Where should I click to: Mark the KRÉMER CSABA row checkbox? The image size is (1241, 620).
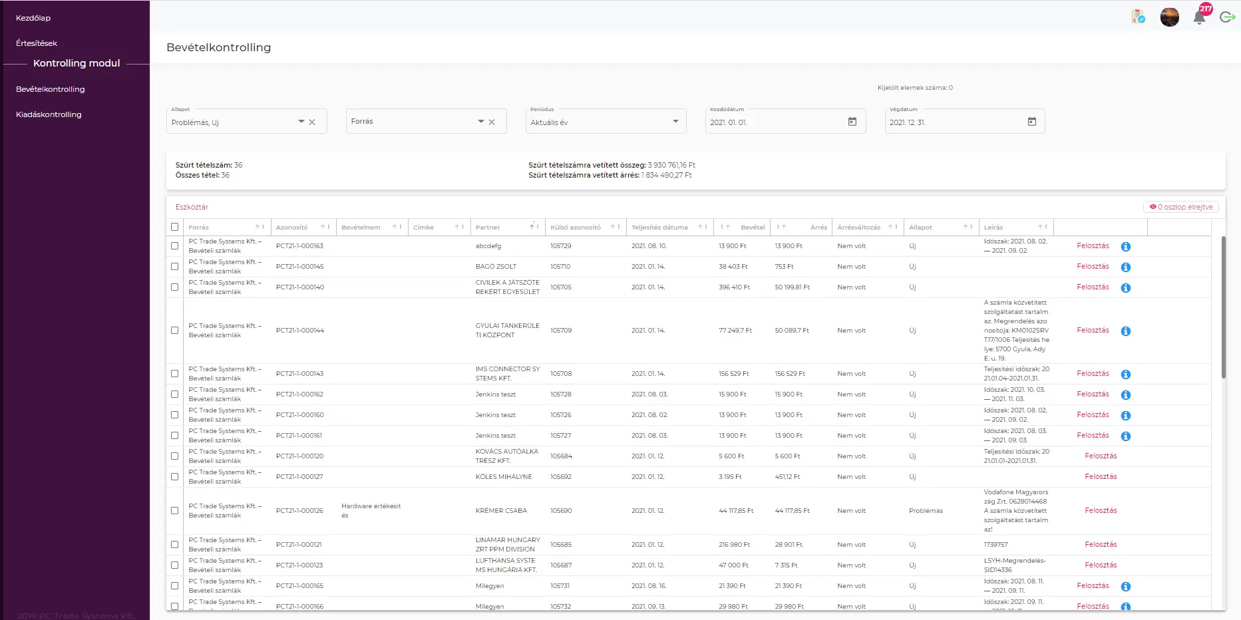click(174, 510)
